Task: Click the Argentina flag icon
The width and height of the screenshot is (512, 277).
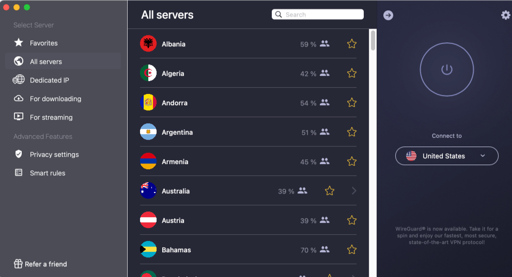Action: click(x=148, y=132)
